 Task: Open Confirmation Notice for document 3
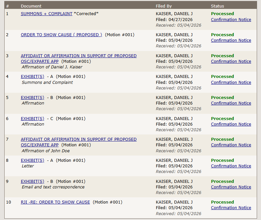pos(231,61)
